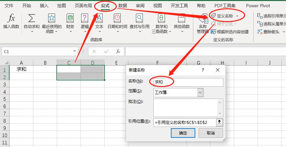Screen dimensions: 286x147
Task: Select column J header
Action: point(270,63)
